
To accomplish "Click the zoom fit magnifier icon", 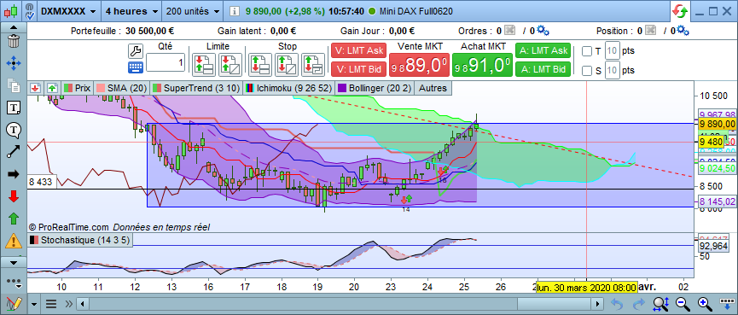I will (x=661, y=304).
